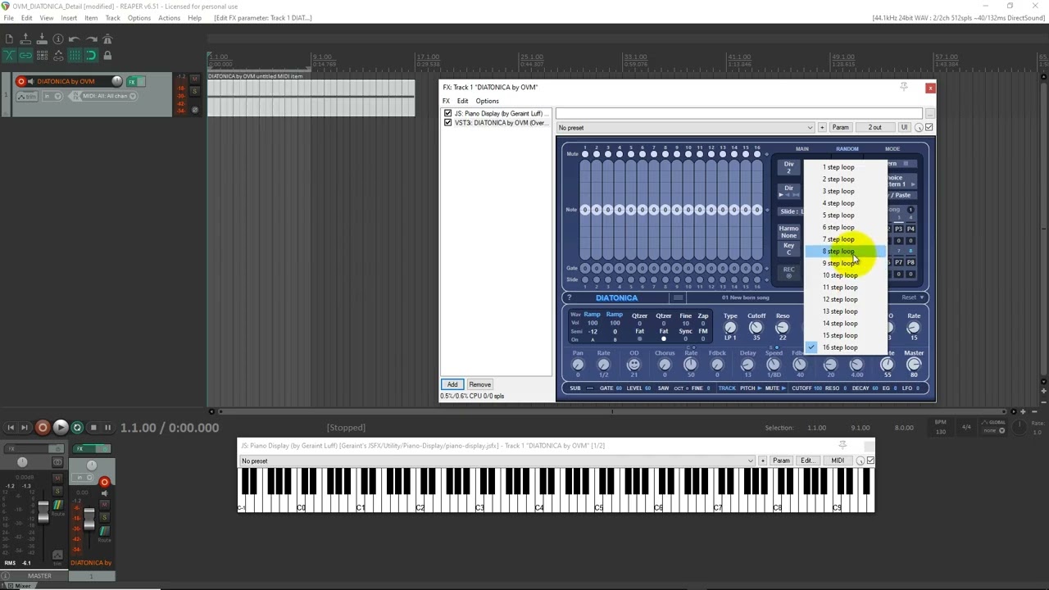The width and height of the screenshot is (1049, 590).
Task: Click the Save project toolbar icon
Action: [x=42, y=39]
